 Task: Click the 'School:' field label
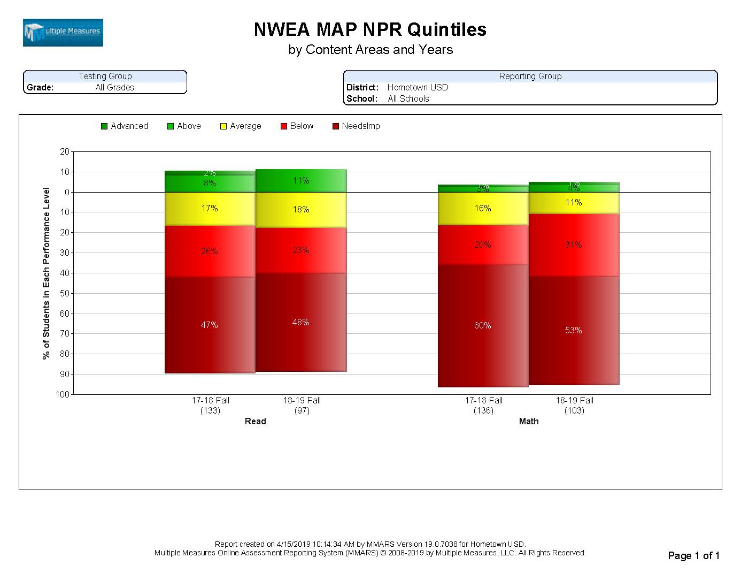tap(362, 99)
